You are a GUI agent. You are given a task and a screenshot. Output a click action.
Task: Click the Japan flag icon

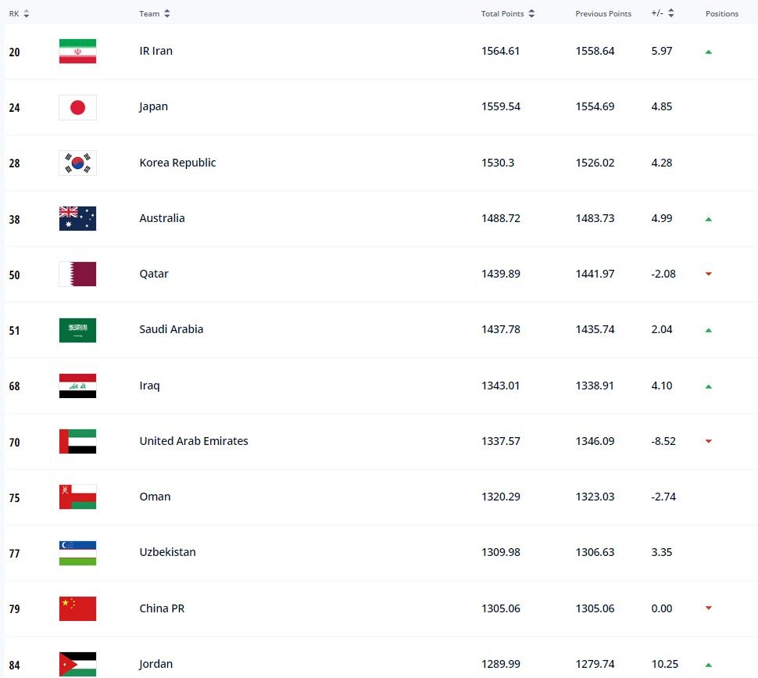[x=77, y=107]
